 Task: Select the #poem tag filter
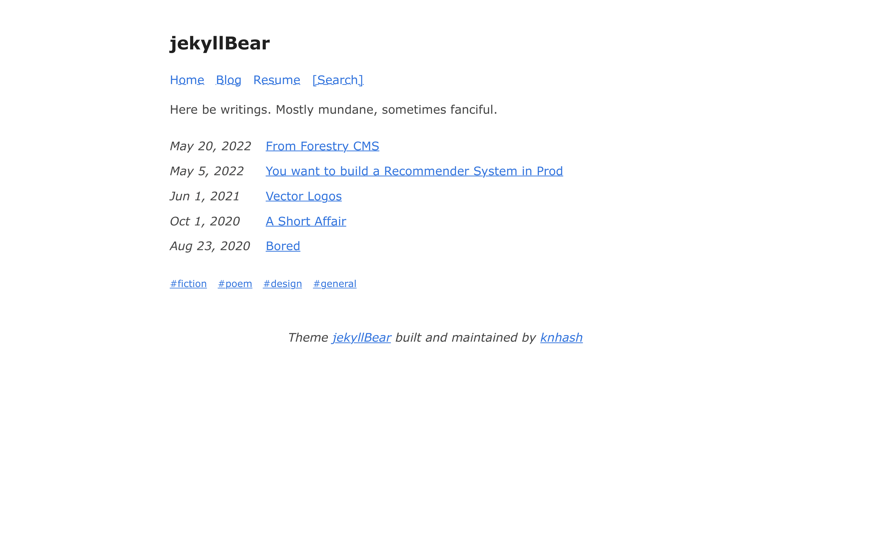[234, 283]
